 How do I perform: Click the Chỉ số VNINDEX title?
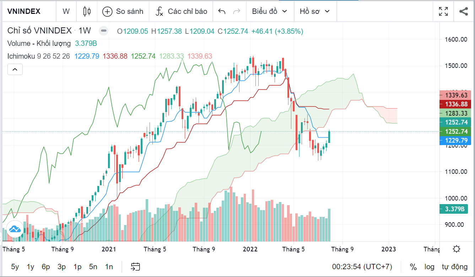pos(40,31)
